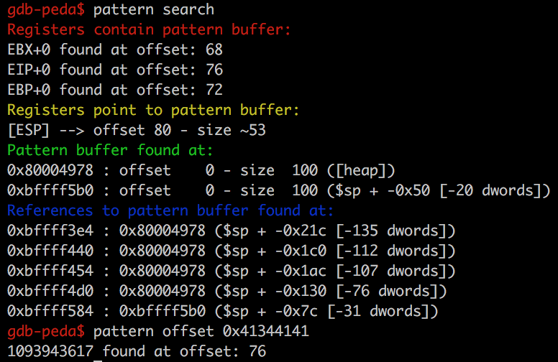
Task: Click the 'EBX+0 found at offset: 68' line
Action: click(x=115, y=50)
